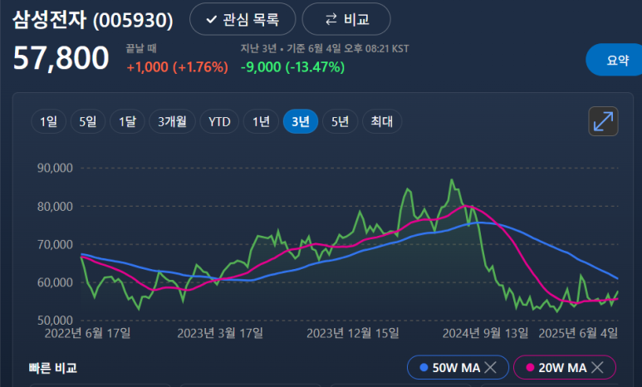
Task: Click the +1,000 (+1.76%) change text
Action: [177, 66]
